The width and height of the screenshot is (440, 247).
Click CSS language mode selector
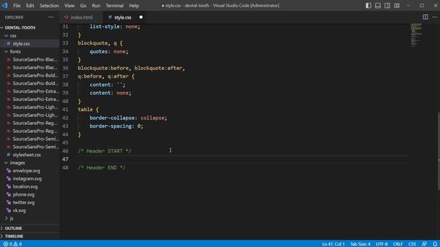[412, 244]
